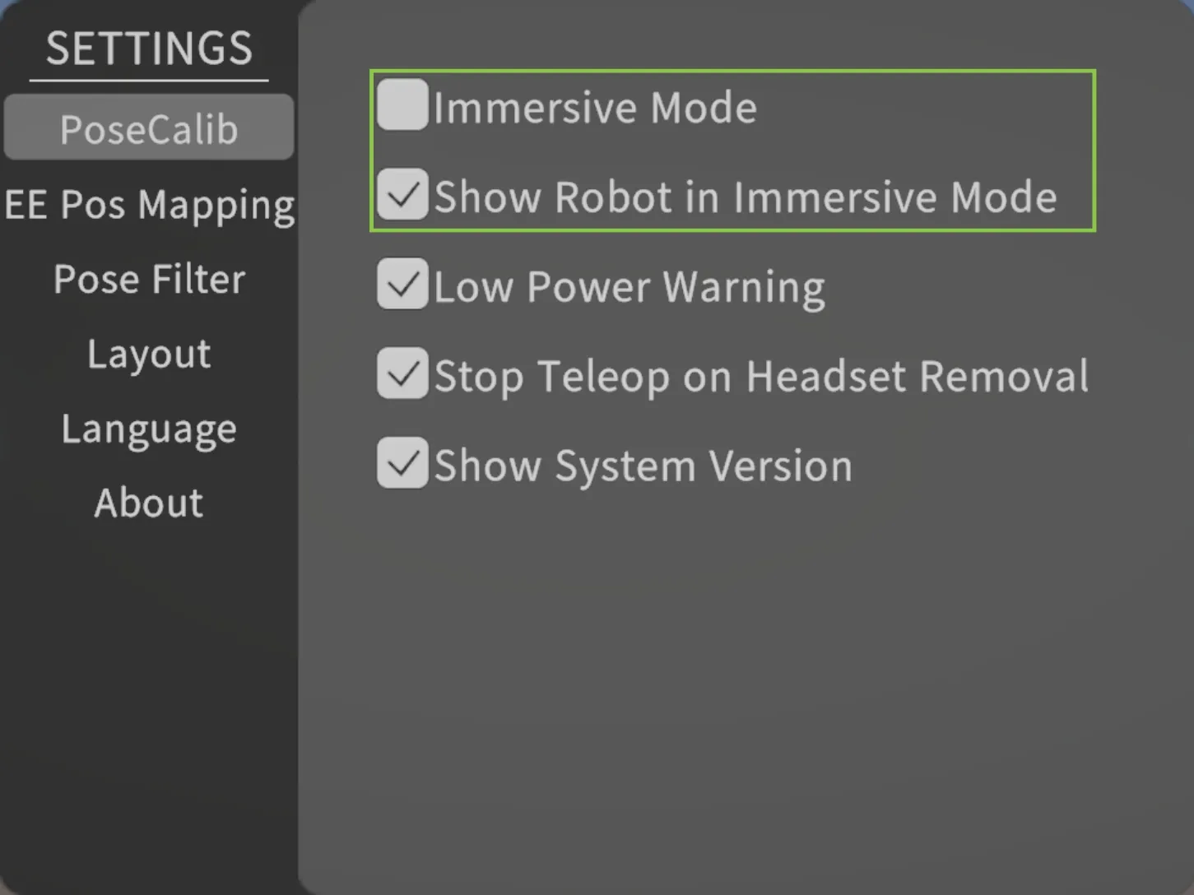Switch to the Pose Filter section
This screenshot has width=1194, height=895.
149,278
